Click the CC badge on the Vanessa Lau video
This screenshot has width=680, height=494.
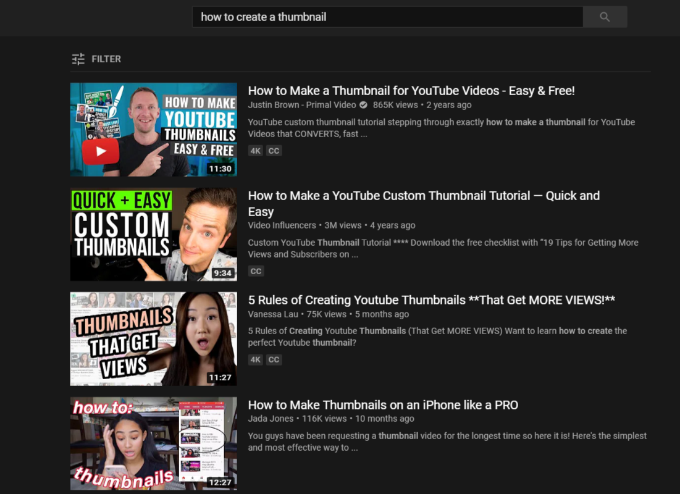tap(274, 359)
